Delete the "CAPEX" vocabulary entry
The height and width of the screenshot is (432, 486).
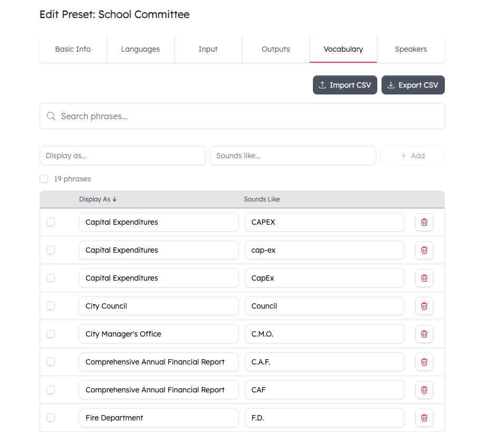click(x=424, y=222)
